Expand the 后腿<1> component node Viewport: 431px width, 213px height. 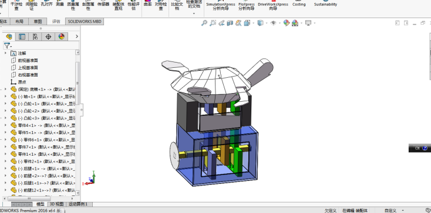(5, 169)
